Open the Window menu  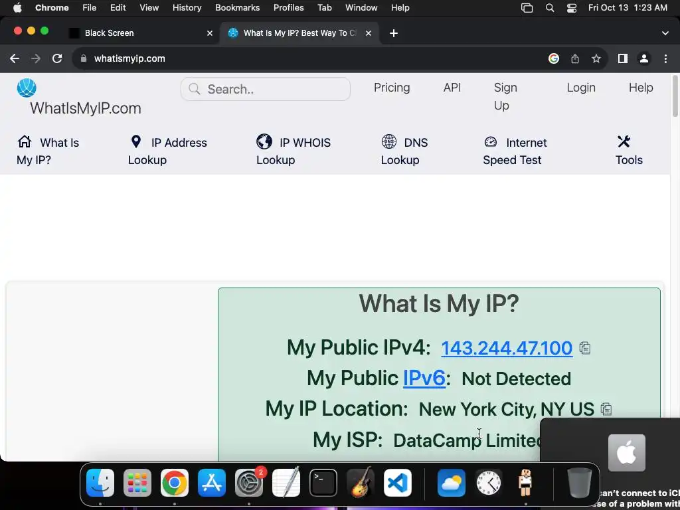(361, 8)
